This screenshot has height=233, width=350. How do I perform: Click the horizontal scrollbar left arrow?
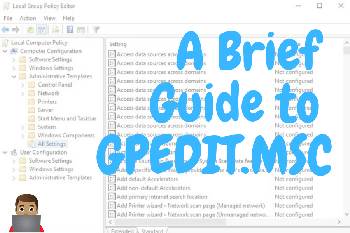[x=110, y=222]
